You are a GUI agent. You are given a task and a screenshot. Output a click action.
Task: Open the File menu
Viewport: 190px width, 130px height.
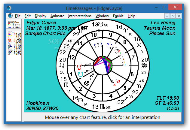18,16
